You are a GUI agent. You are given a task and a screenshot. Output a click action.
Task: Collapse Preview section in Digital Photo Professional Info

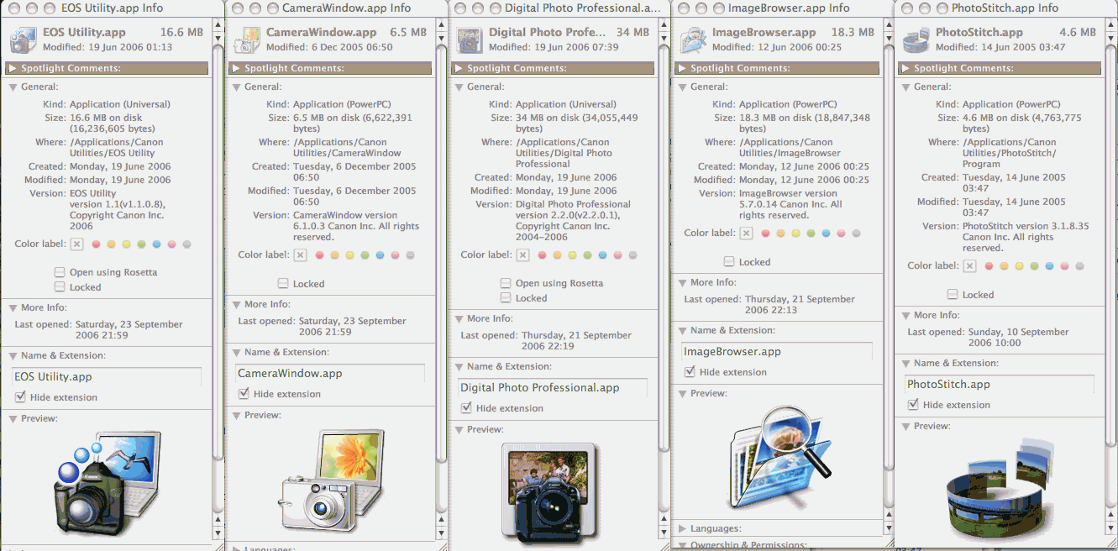(x=459, y=429)
